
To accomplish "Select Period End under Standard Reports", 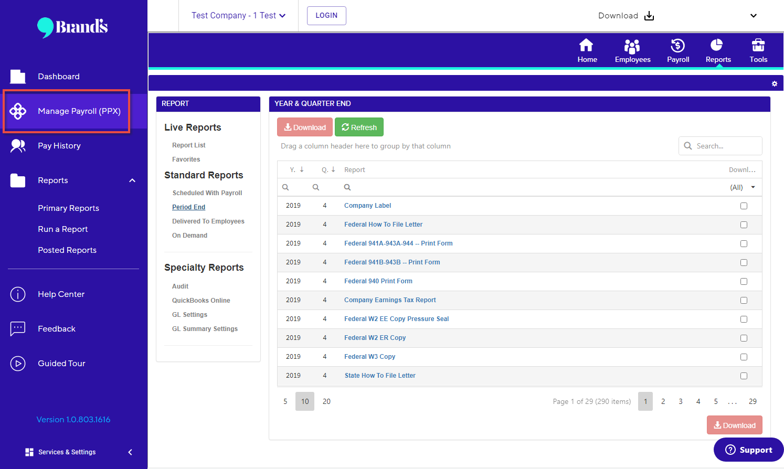I will [188, 207].
